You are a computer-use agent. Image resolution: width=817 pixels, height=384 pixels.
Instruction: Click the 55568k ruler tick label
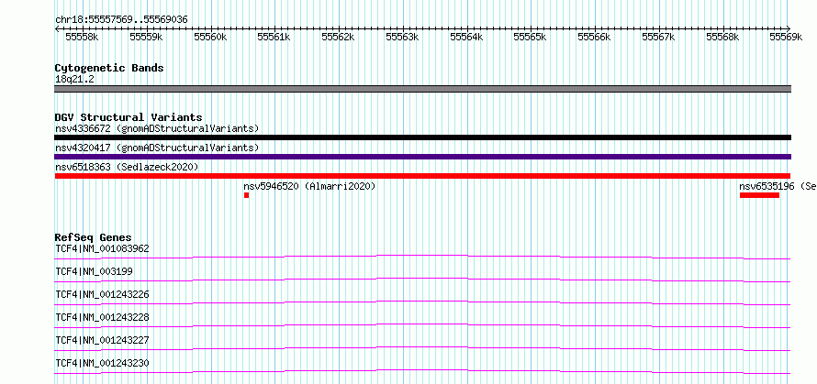[722, 37]
